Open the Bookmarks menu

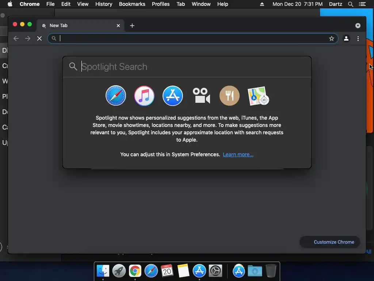click(132, 4)
